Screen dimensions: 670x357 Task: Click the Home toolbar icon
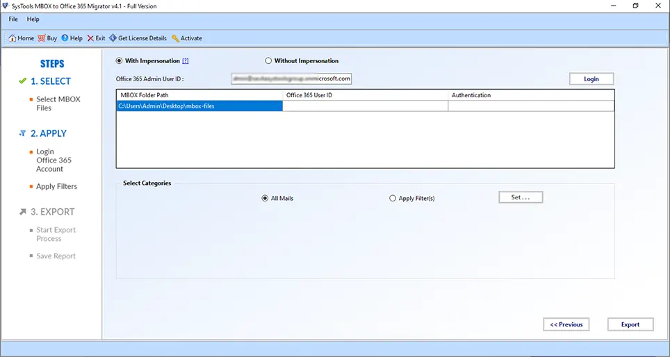point(13,38)
